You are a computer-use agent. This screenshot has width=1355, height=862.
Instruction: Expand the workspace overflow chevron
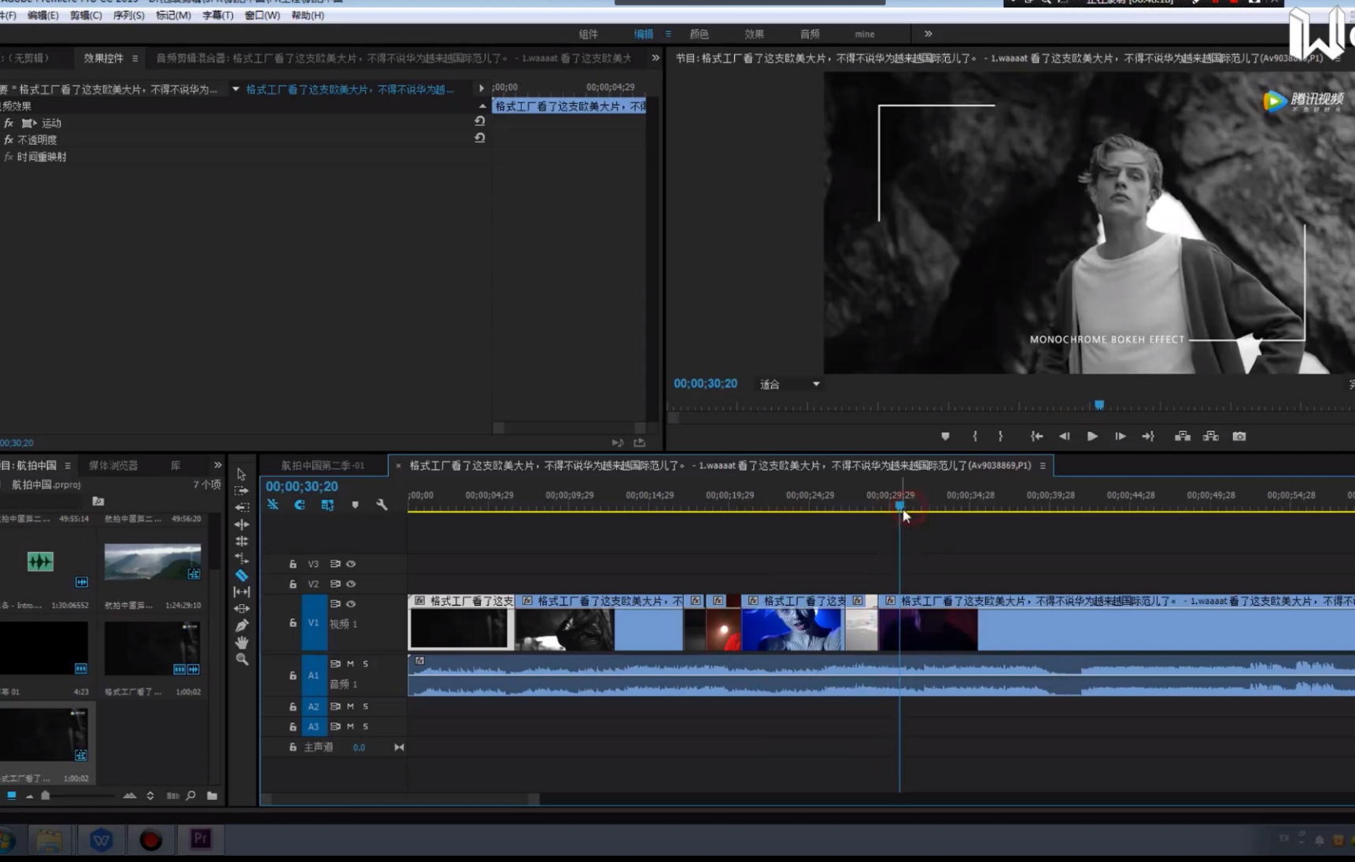point(928,34)
